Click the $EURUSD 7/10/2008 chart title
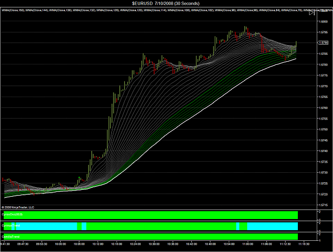This screenshot has width=333, height=252. [x=166, y=3]
